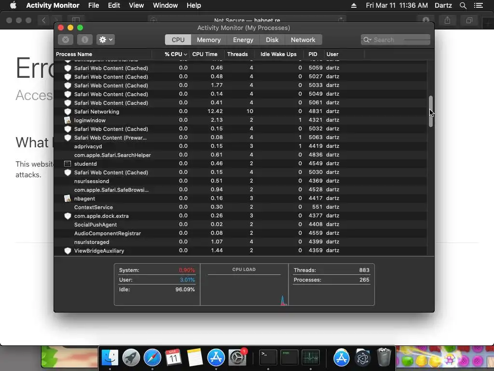Click Safari window downloads button
The height and width of the screenshot is (371, 494).
[426, 20]
